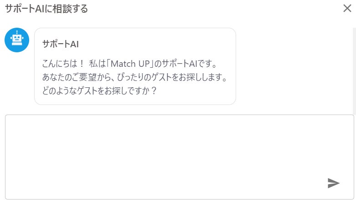Send the message with the paper plane icon
This screenshot has height=205, width=356.
tap(333, 183)
